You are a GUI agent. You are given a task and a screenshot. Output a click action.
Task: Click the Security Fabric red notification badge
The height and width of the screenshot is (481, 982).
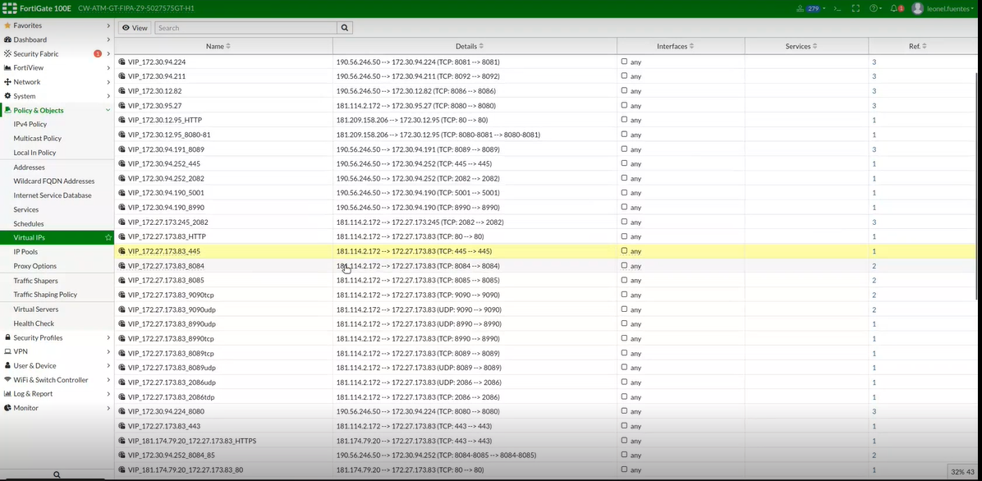pos(98,54)
